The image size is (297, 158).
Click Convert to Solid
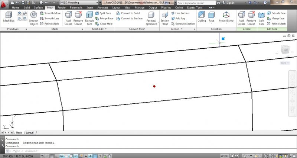tap(128, 13)
